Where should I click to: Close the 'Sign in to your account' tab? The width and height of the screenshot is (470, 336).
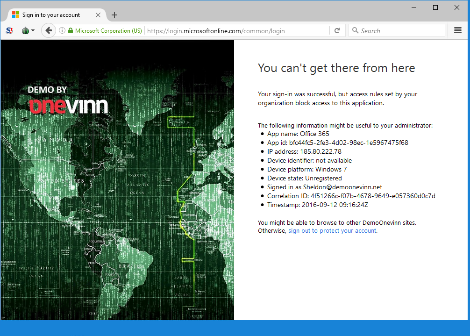click(98, 15)
